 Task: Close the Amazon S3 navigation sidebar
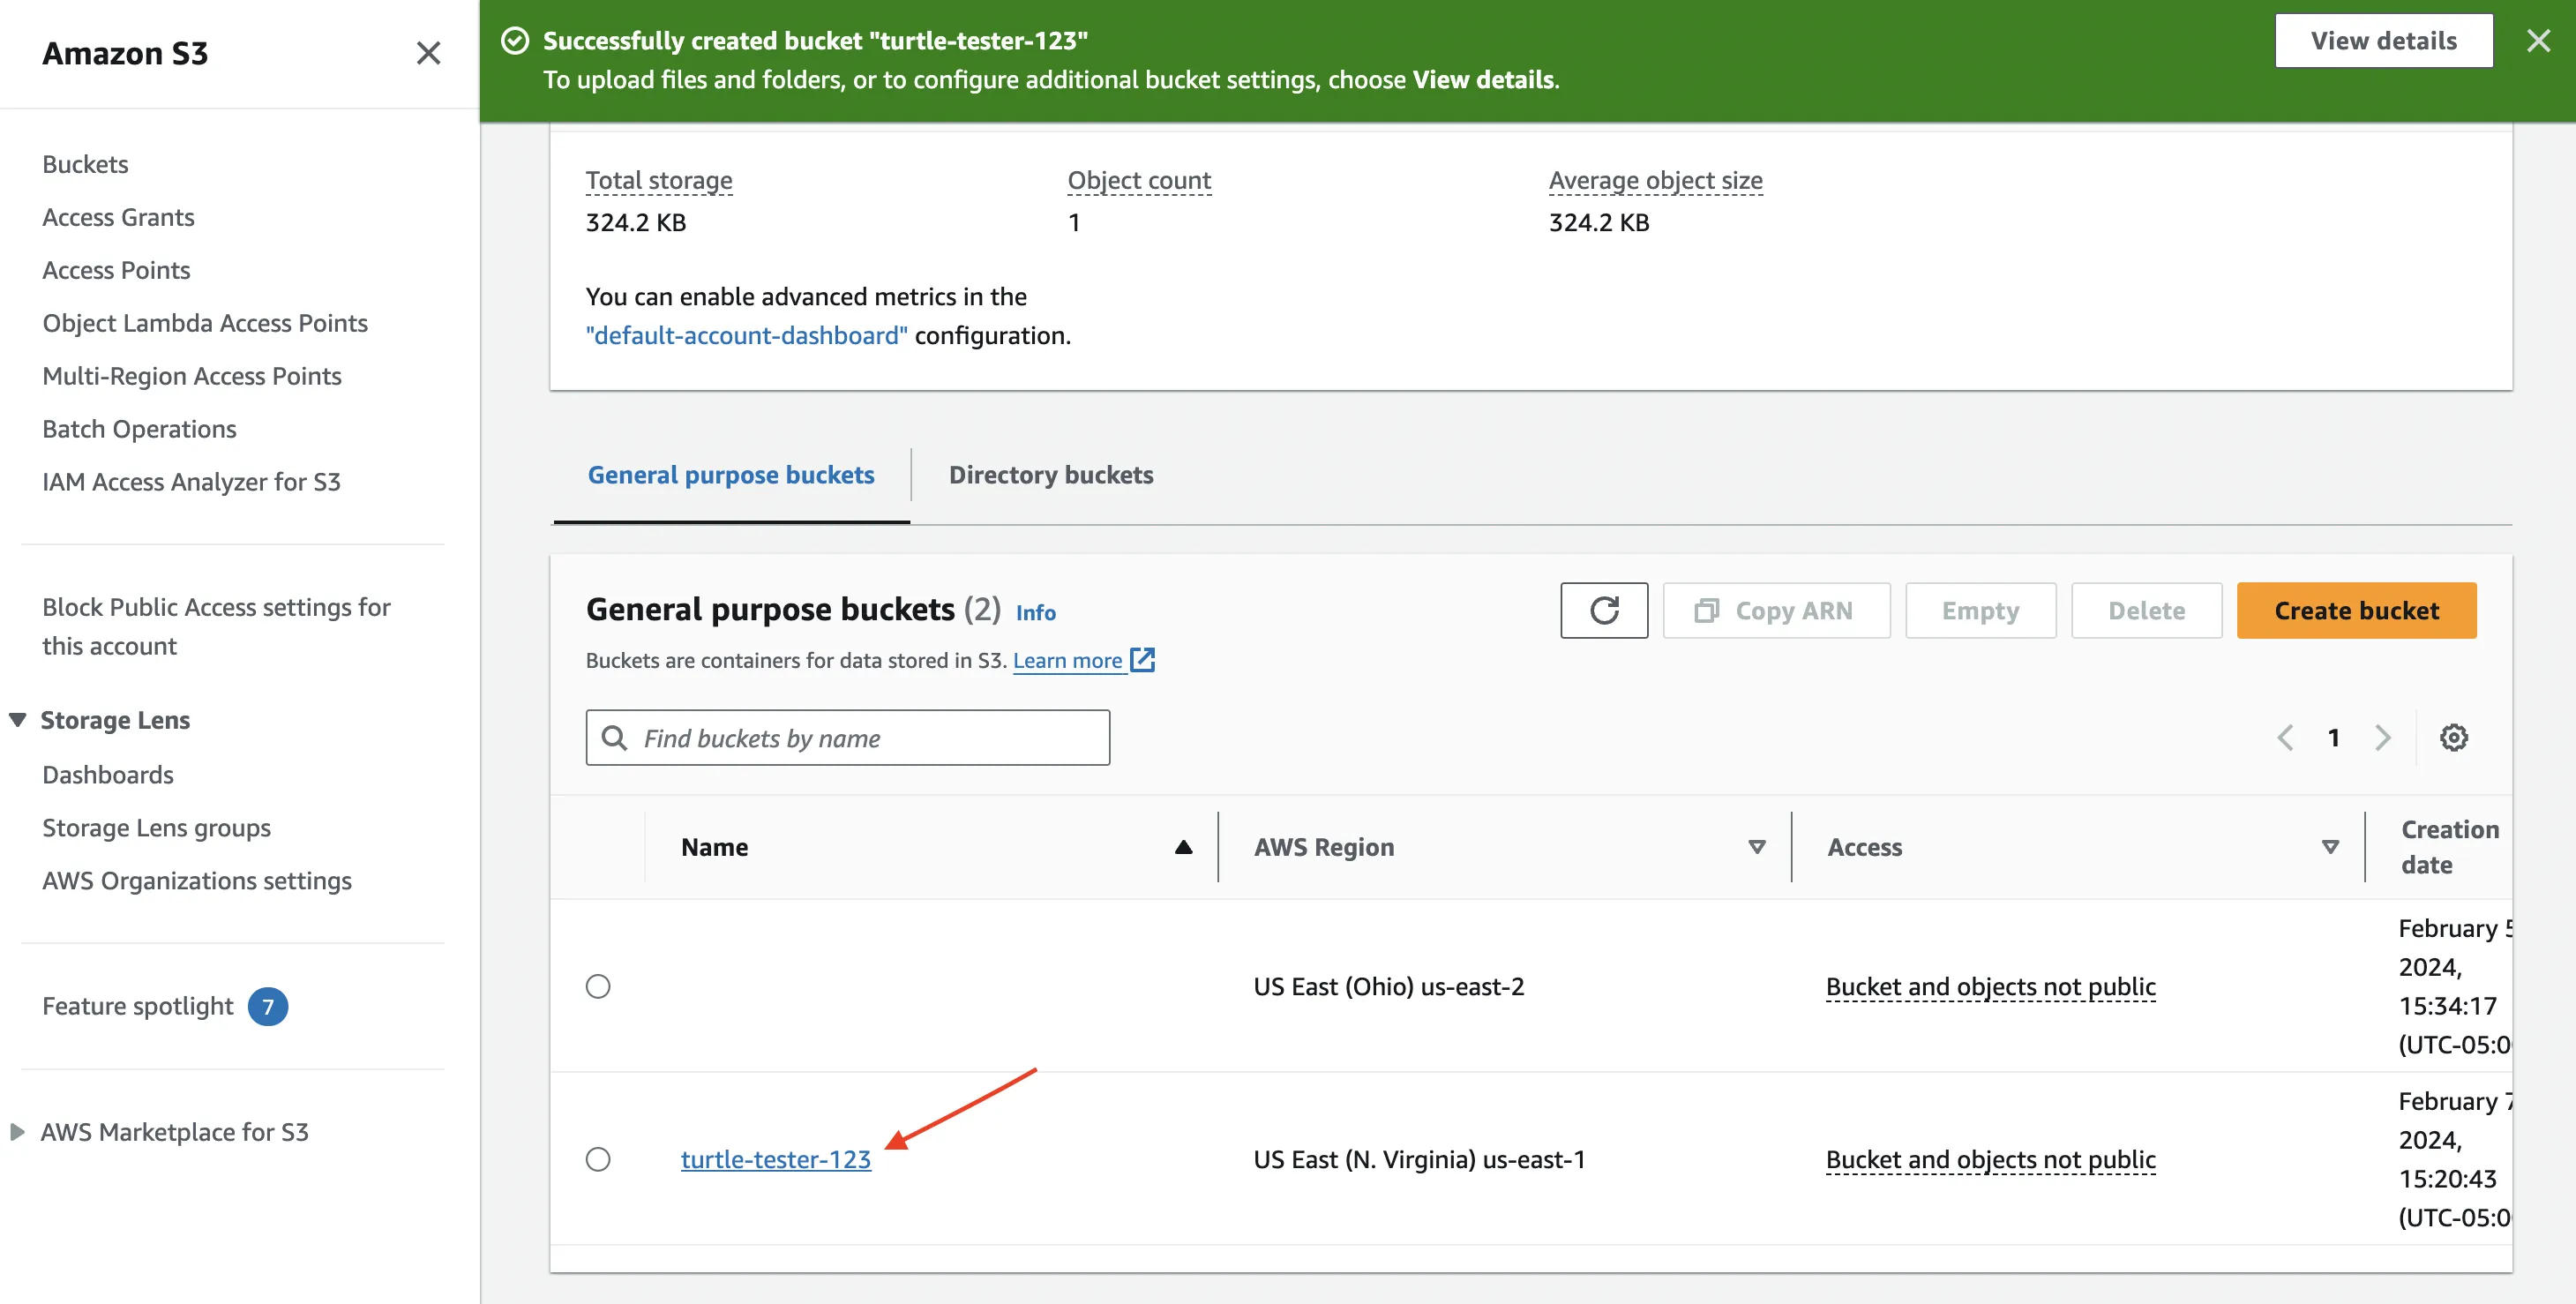click(x=428, y=53)
